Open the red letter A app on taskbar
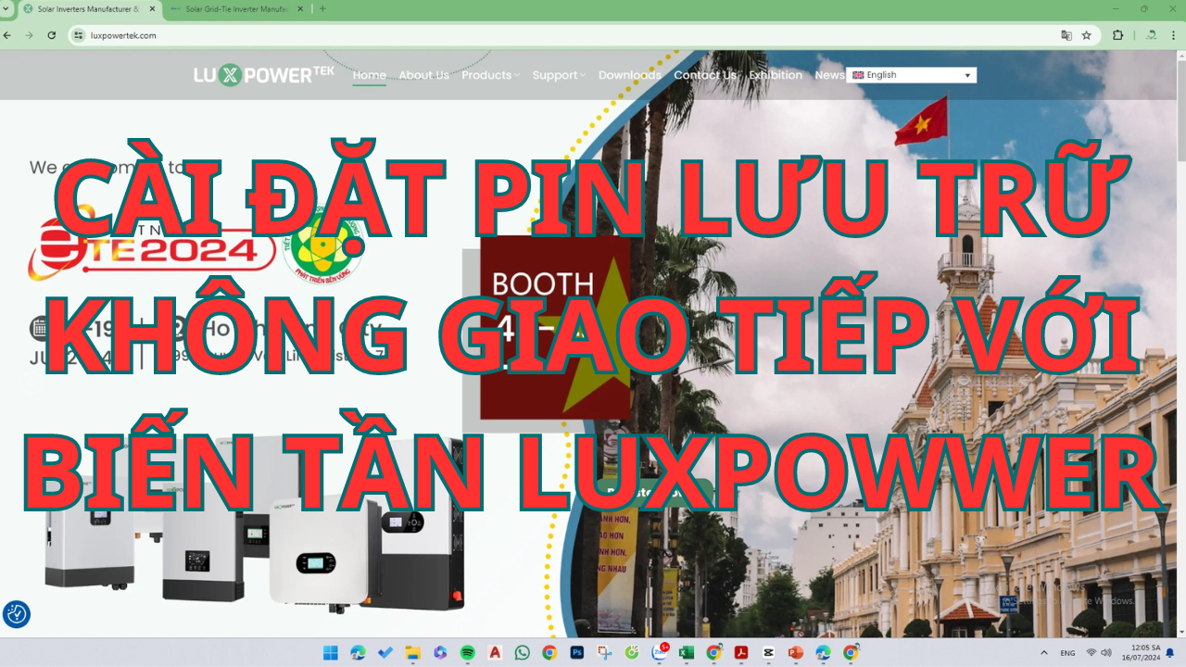Screen dimensions: 1186x667 pyautogui.click(x=495, y=652)
